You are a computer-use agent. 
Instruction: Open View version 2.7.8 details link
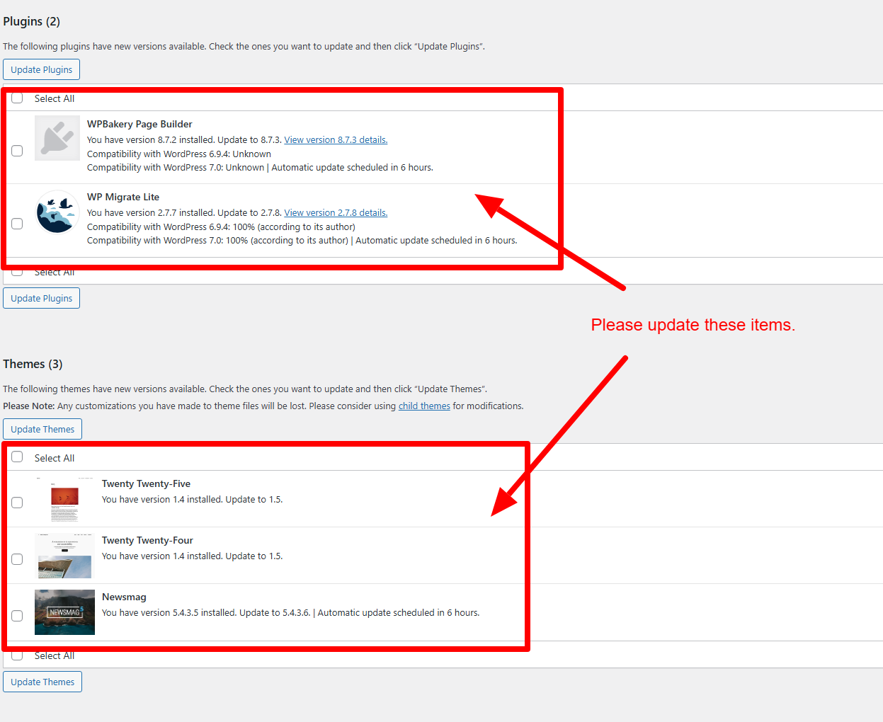pos(336,213)
